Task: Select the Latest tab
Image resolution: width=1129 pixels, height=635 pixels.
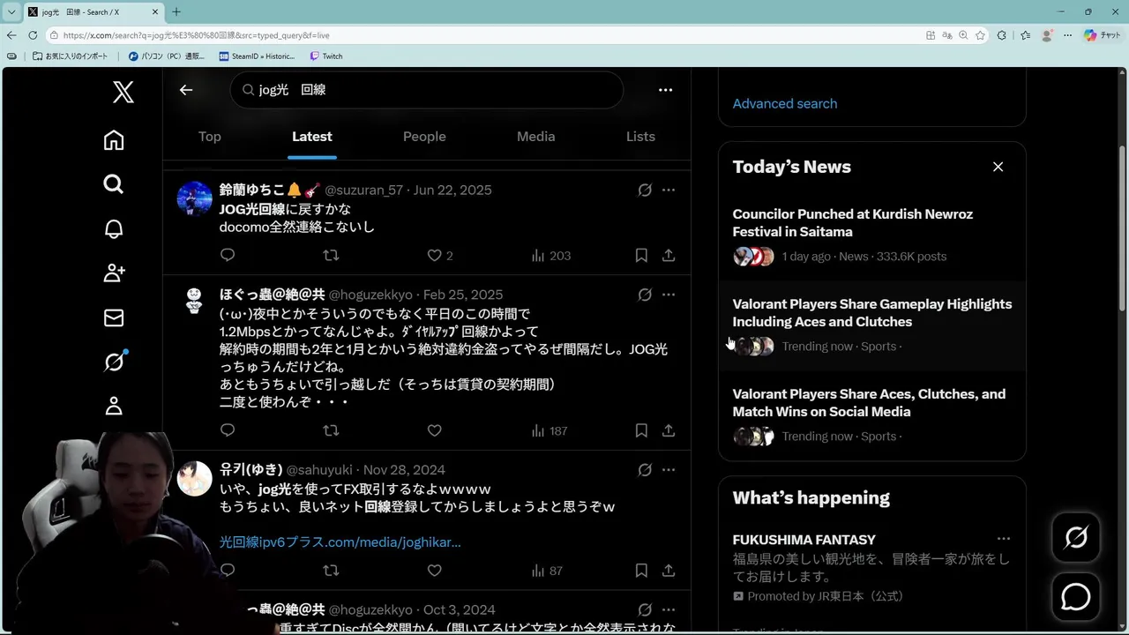Action: coord(312,137)
